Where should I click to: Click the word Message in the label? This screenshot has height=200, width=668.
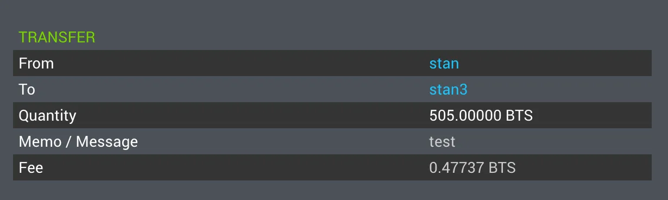pos(107,142)
